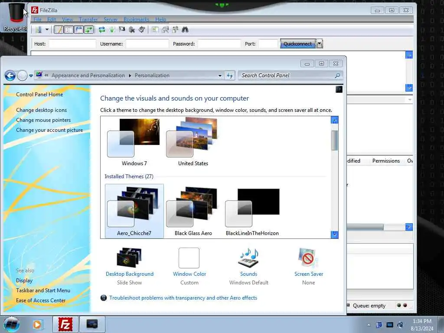The image size is (444, 333).
Task: Click address bar refresh button in Control Panel
Action: (x=230, y=75)
